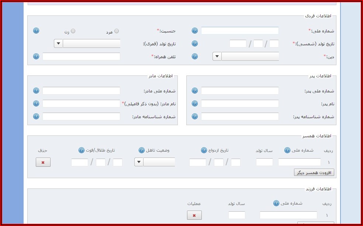This screenshot has width=363, height=226.
Task: Select the female (زن) radio button
Action: (73, 31)
